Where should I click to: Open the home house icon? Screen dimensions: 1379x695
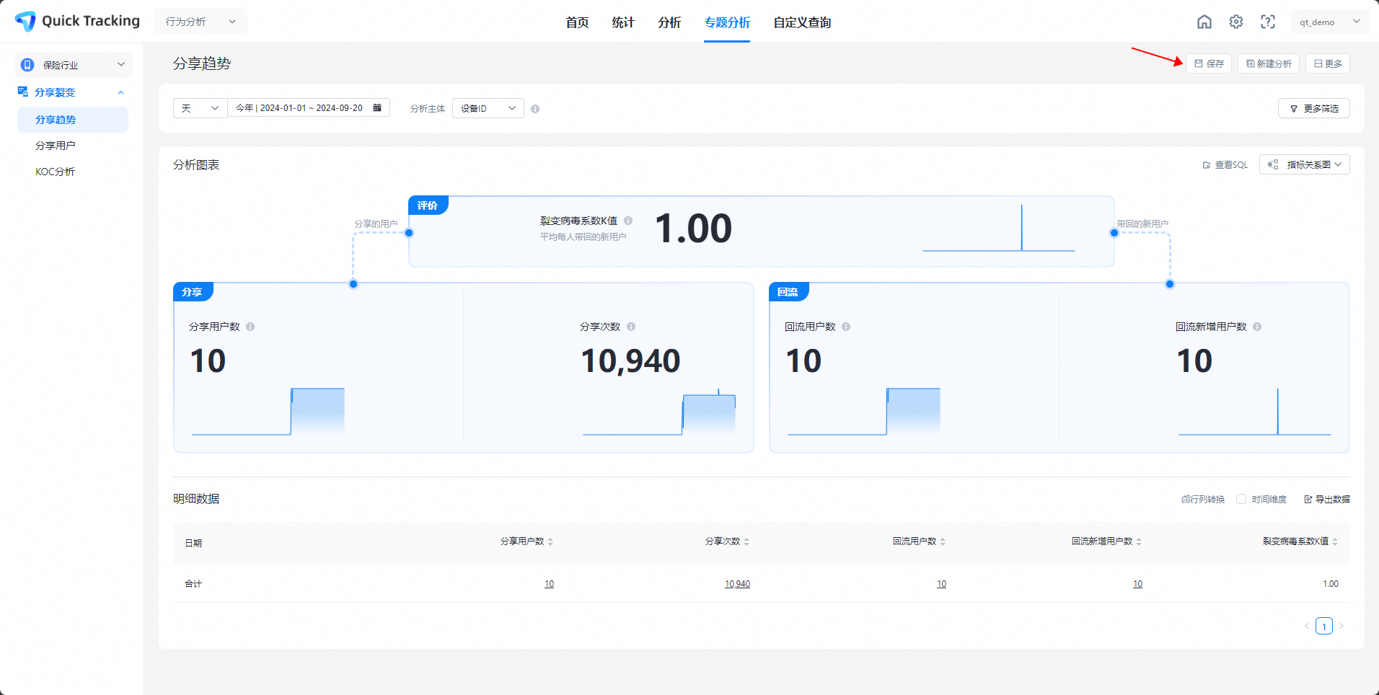point(1204,22)
